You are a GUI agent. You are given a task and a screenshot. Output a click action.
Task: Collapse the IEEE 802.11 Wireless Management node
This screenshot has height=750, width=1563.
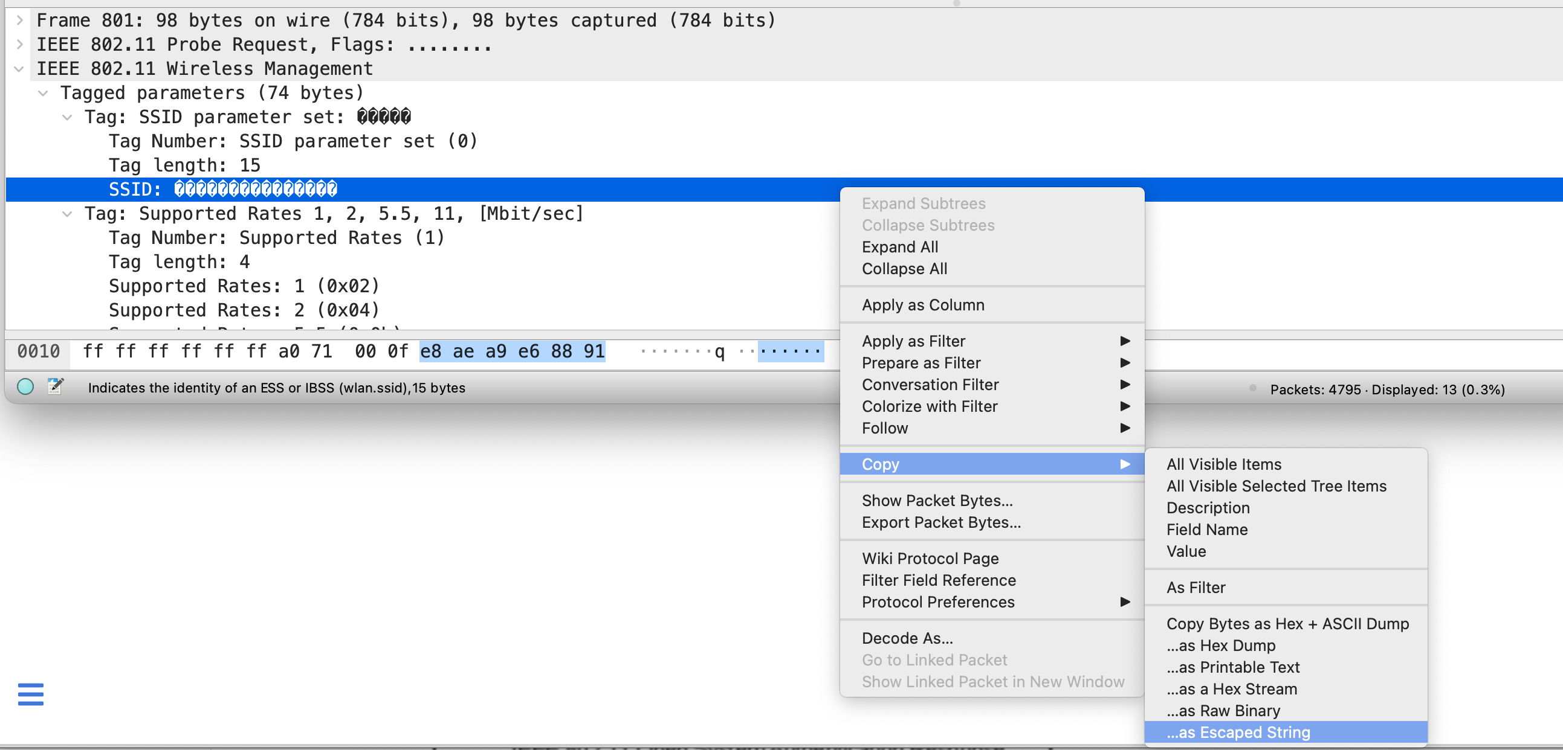(x=19, y=68)
